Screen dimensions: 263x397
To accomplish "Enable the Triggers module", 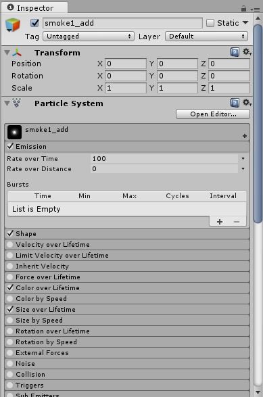I will click(x=10, y=385).
